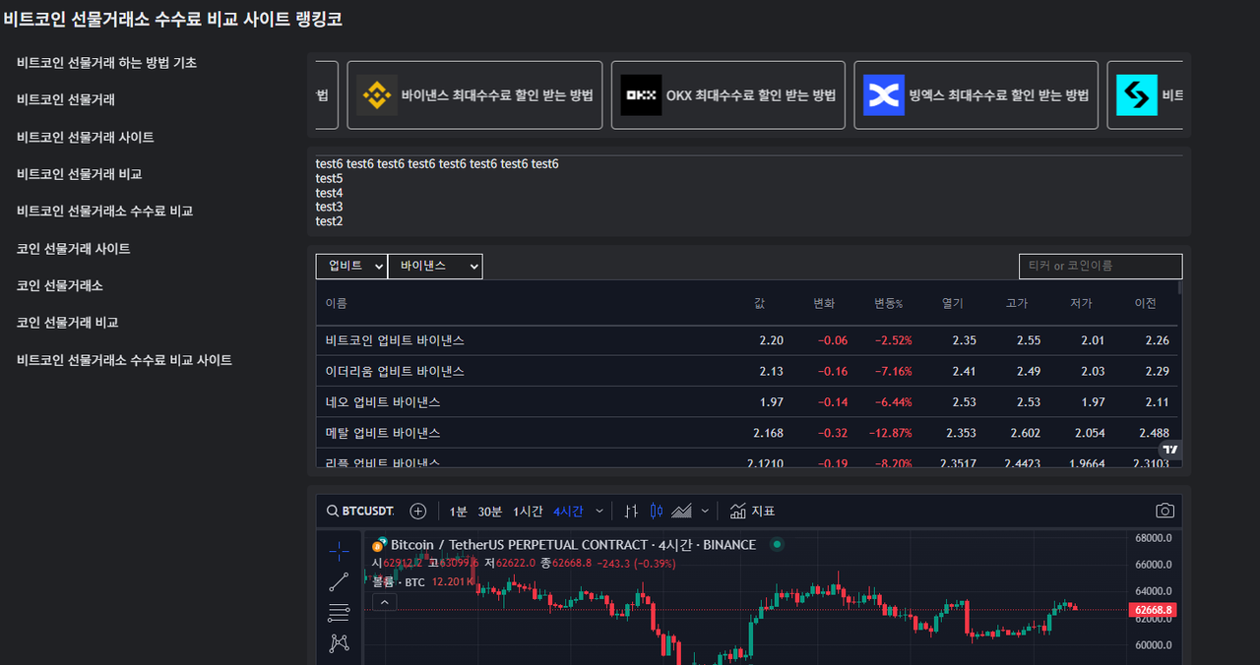Sort table by 값 column header
This screenshot has height=665, width=1260.
coord(759,304)
